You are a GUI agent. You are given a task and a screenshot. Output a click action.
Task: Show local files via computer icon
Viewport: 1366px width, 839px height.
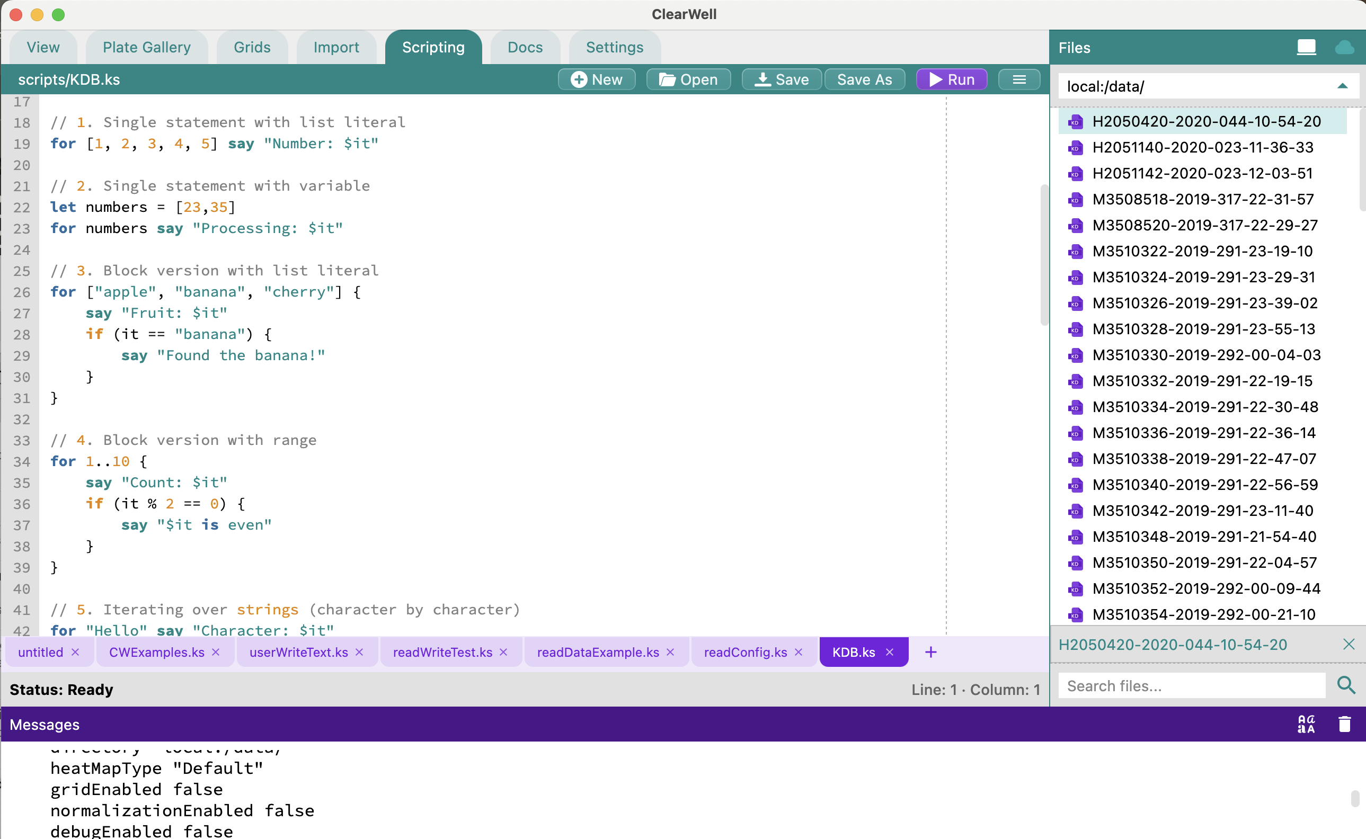(1306, 47)
